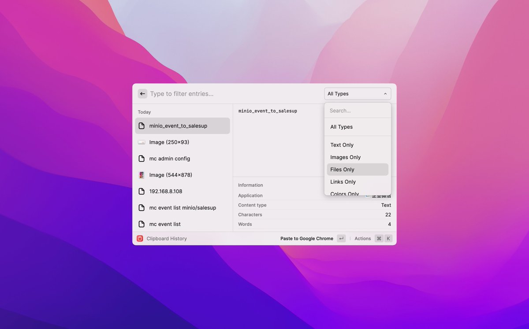This screenshot has height=329, width=529.
Task: Click the back arrow button
Action: click(142, 94)
